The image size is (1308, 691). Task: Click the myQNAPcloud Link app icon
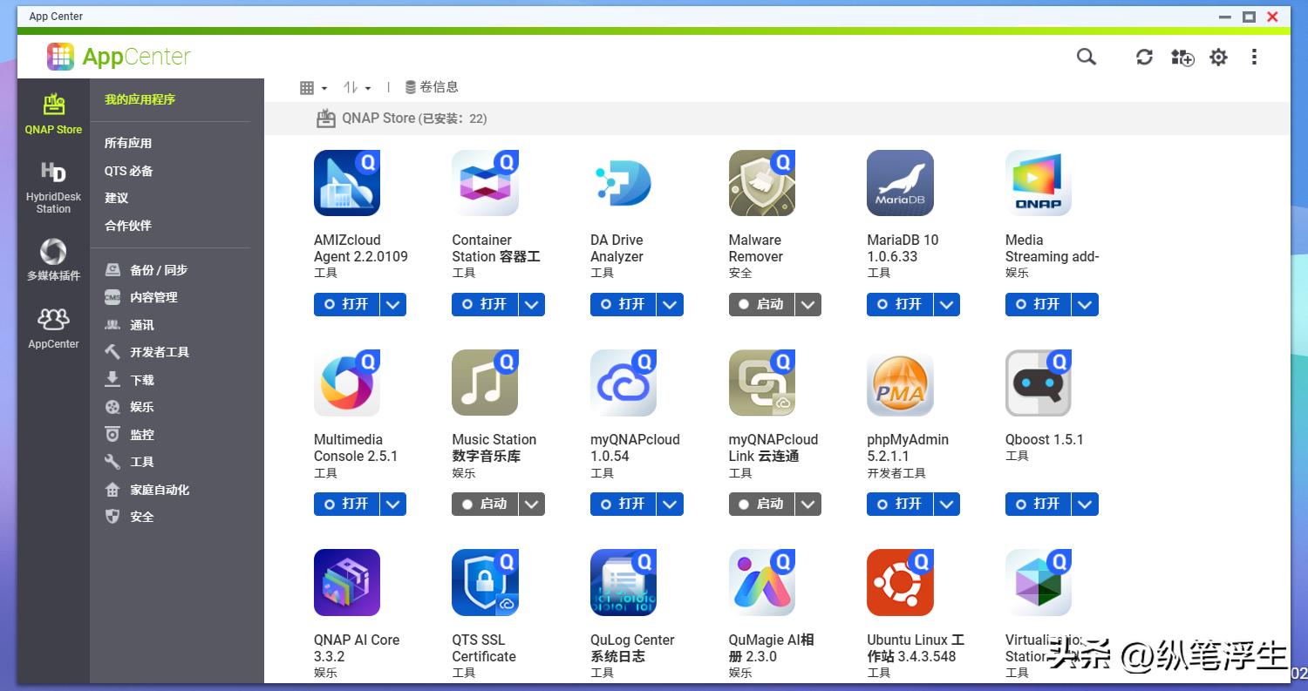tap(762, 383)
